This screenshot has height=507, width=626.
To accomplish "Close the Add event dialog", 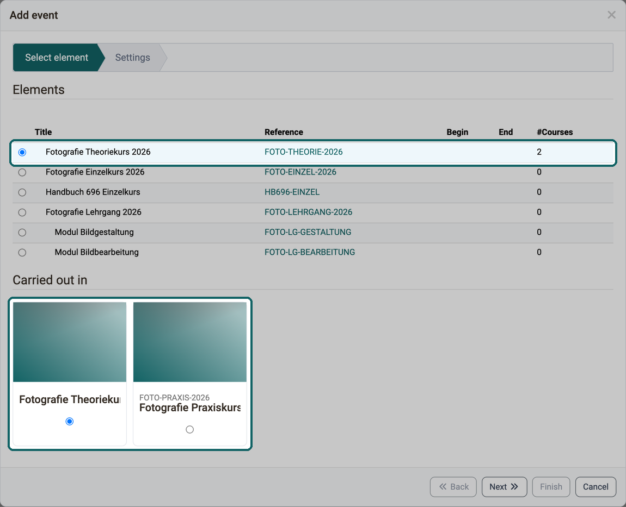I will [x=611, y=15].
